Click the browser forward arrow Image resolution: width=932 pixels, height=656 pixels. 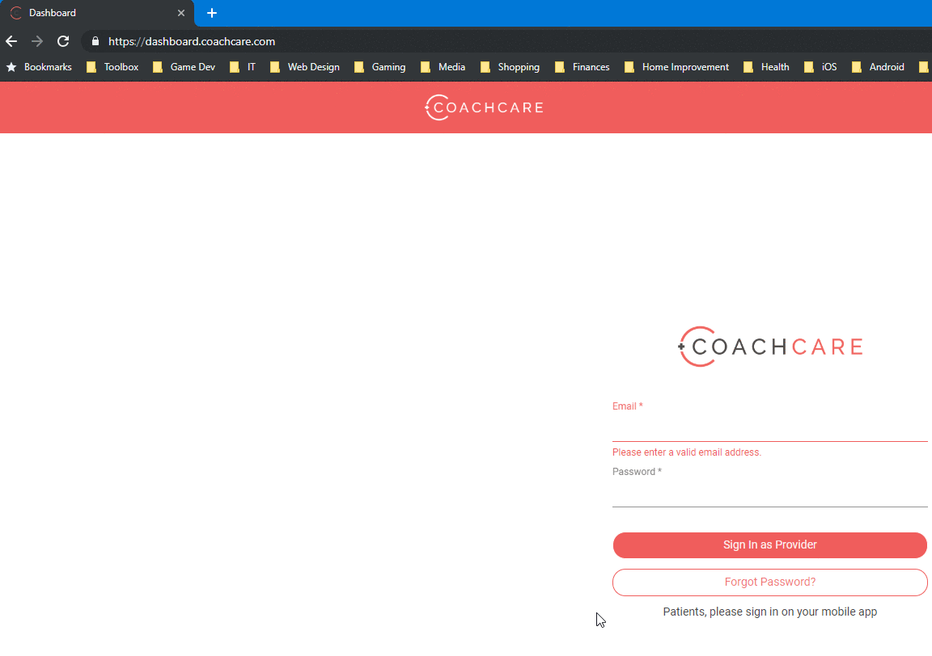tap(37, 41)
